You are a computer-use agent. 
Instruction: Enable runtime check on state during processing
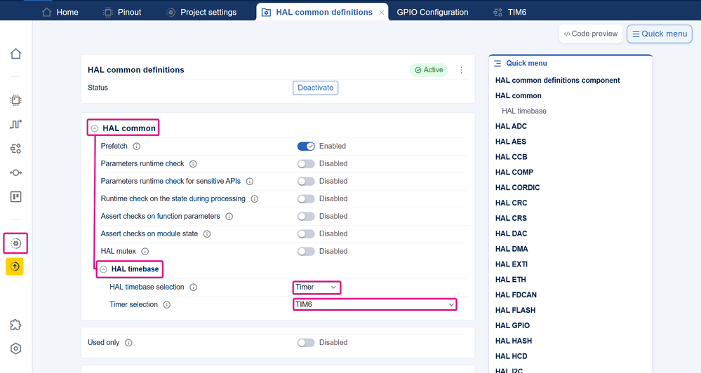[306, 199]
